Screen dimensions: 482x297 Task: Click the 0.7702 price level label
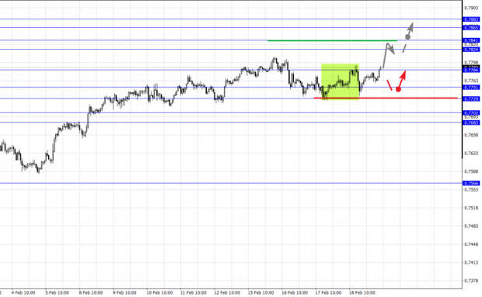pyautogui.click(x=471, y=113)
